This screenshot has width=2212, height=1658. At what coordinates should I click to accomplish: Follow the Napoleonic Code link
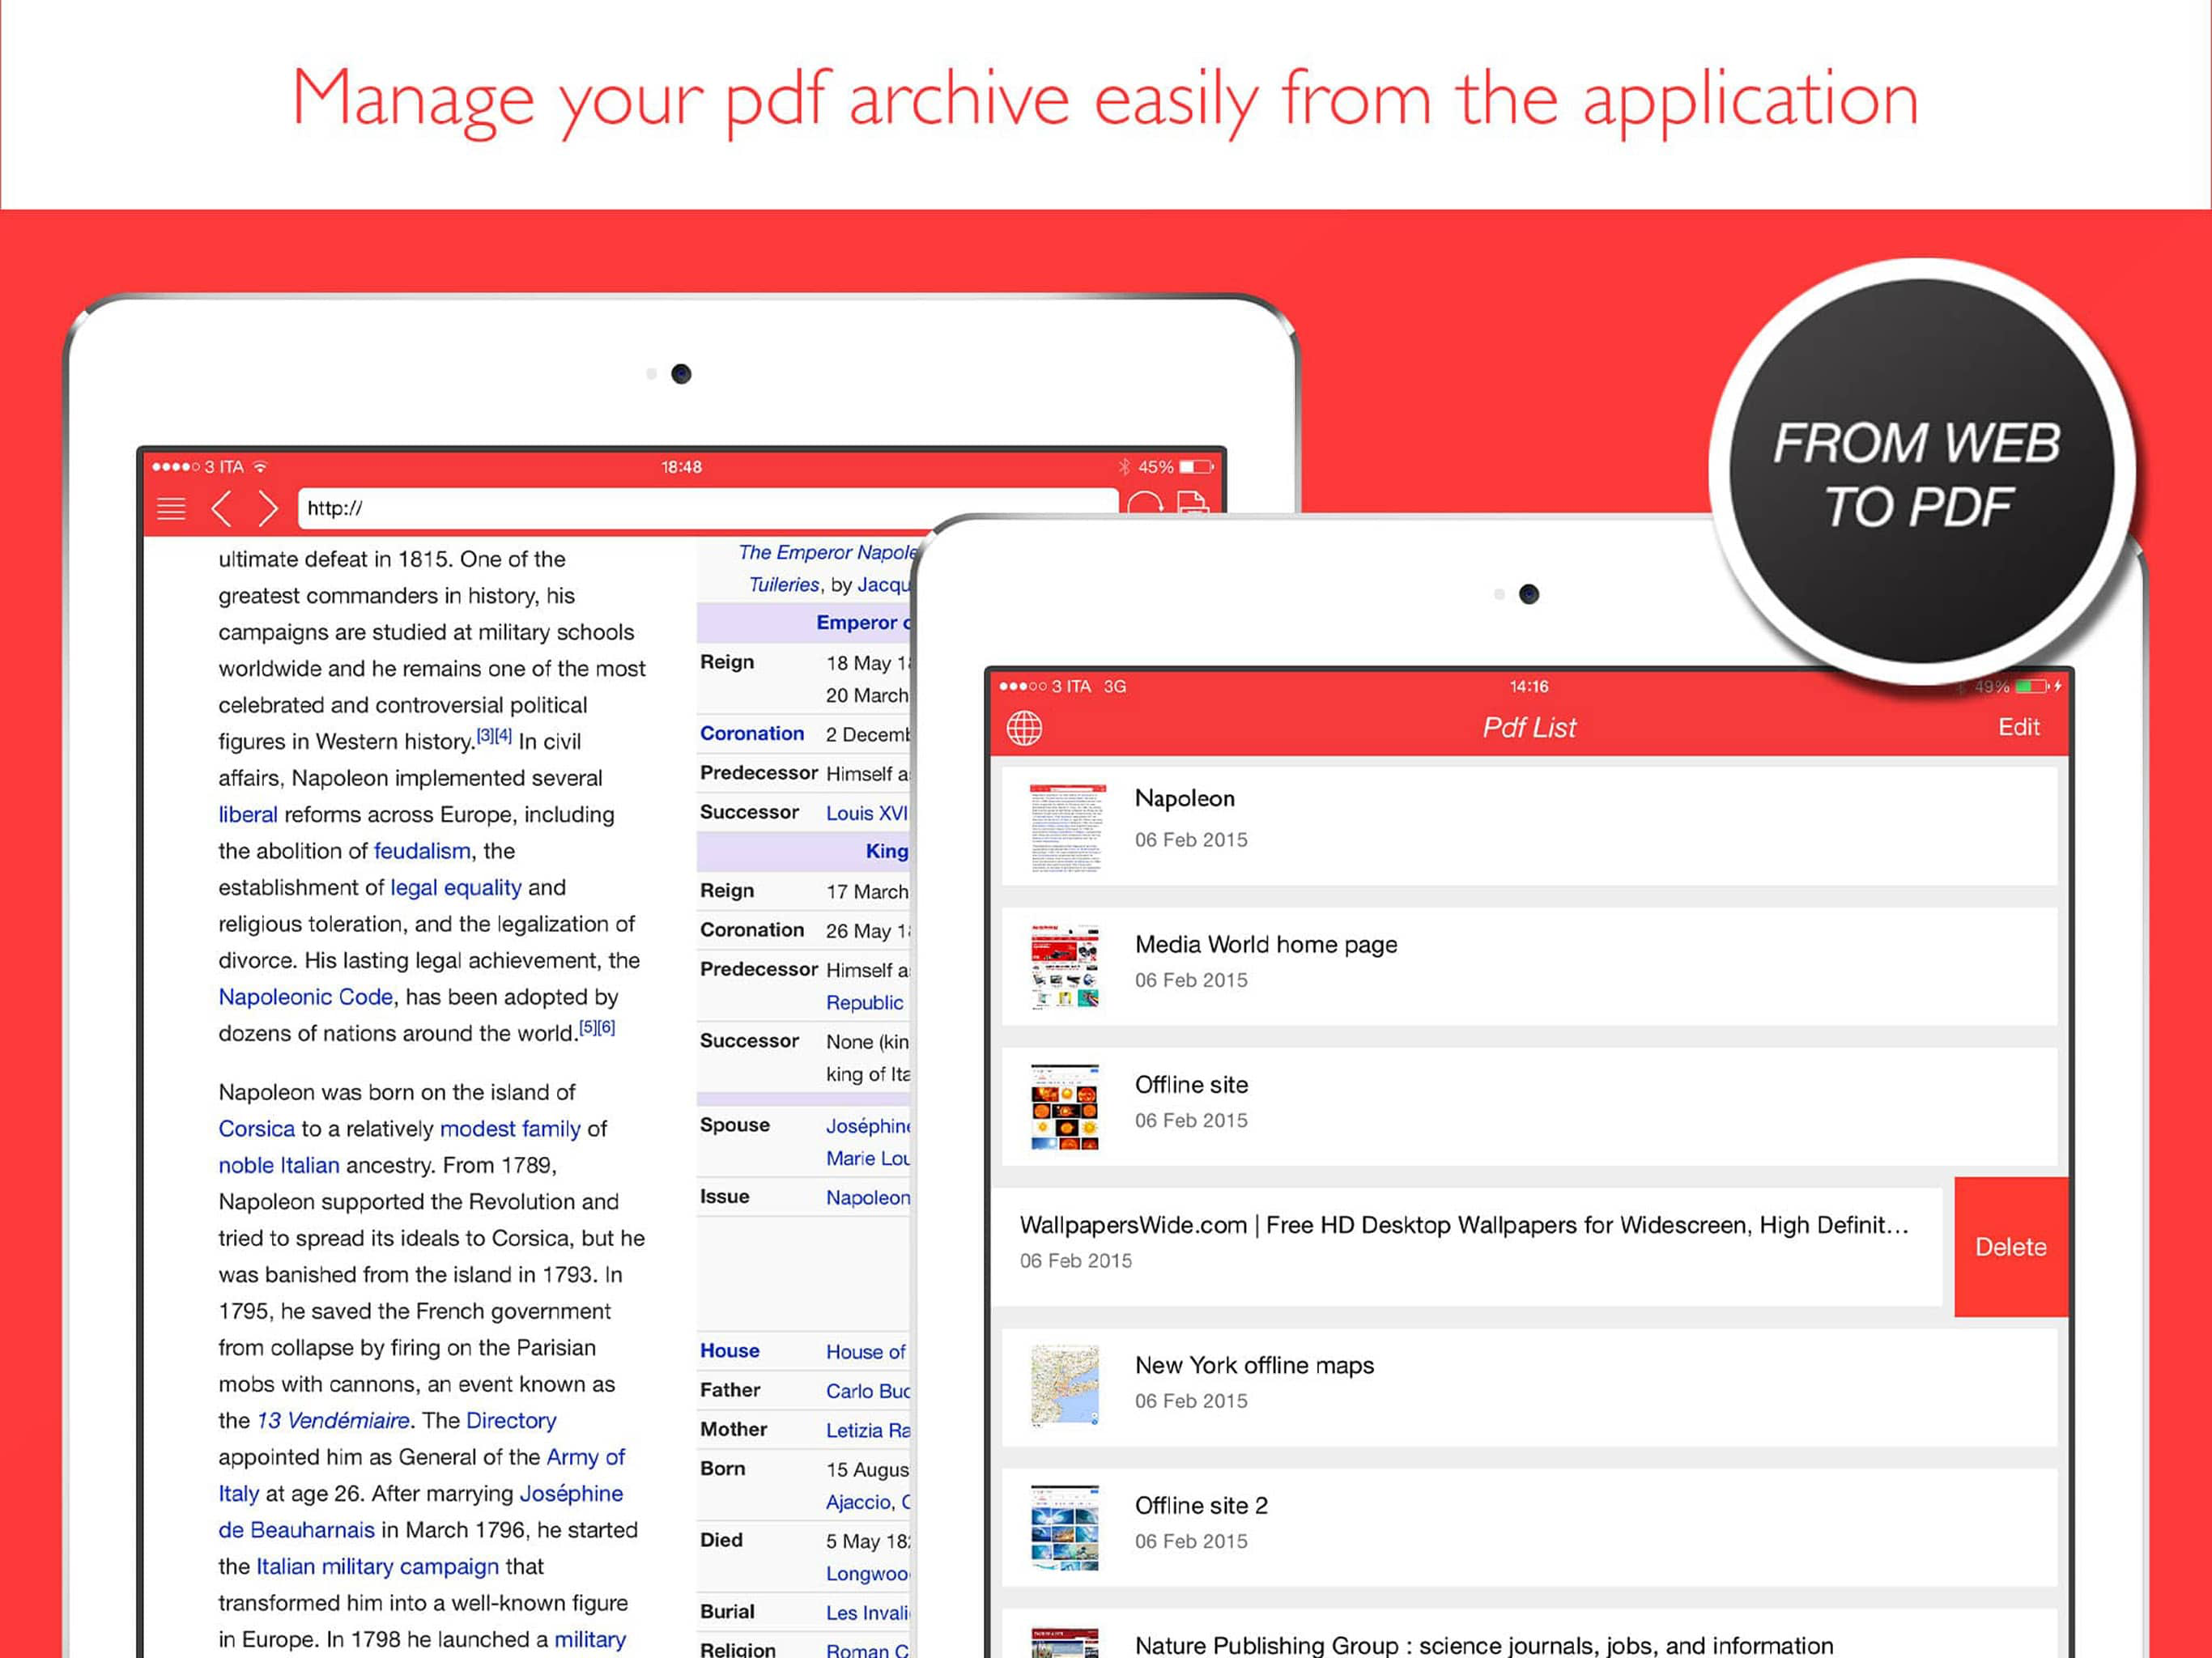pyautogui.click(x=305, y=997)
